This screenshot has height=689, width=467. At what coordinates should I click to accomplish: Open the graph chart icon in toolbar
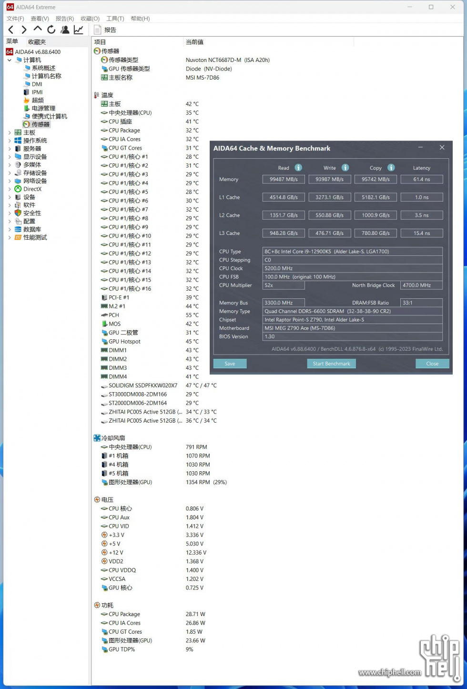click(x=79, y=30)
